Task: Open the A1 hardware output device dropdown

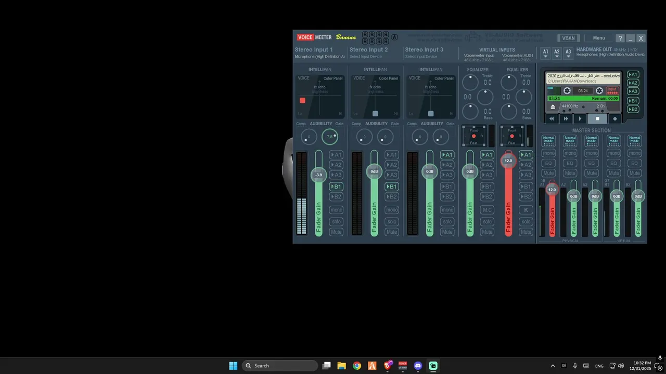Action: tap(545, 53)
